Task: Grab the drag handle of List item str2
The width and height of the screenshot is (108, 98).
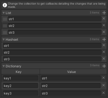Action: pyautogui.click(x=5, y=26)
